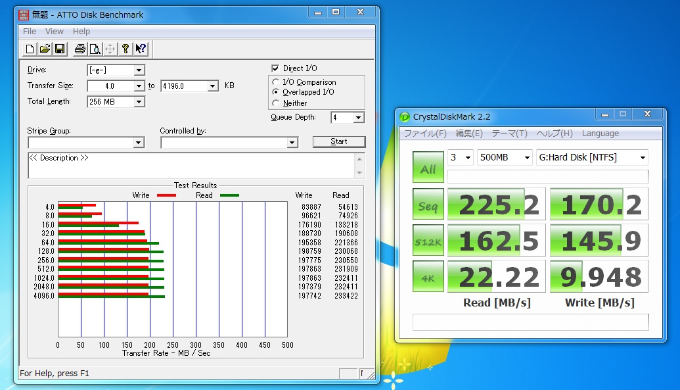The width and height of the screenshot is (680, 390).
Task: Open the ATTO View menu
Action: pos(55,32)
